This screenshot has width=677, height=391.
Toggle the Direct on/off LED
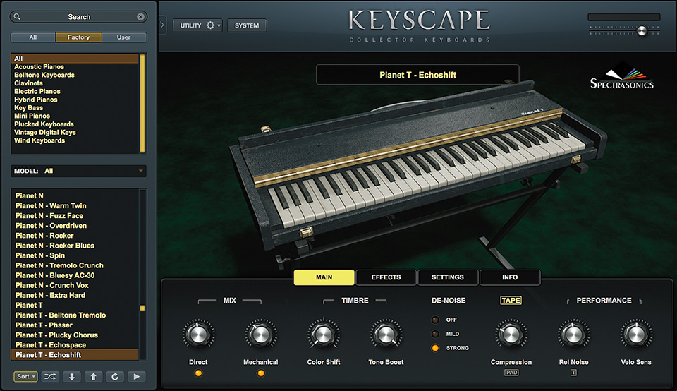198,373
